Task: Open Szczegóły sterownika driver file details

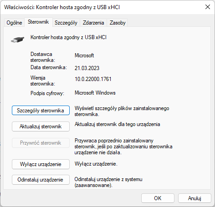Action: (x=41, y=111)
